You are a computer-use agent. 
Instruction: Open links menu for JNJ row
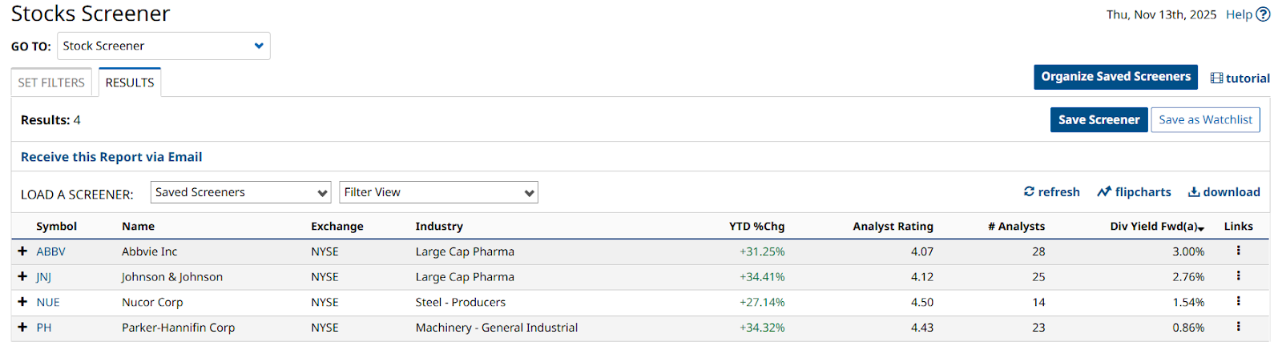1238,276
